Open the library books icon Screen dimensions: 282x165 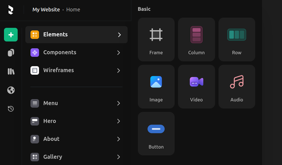click(11, 71)
